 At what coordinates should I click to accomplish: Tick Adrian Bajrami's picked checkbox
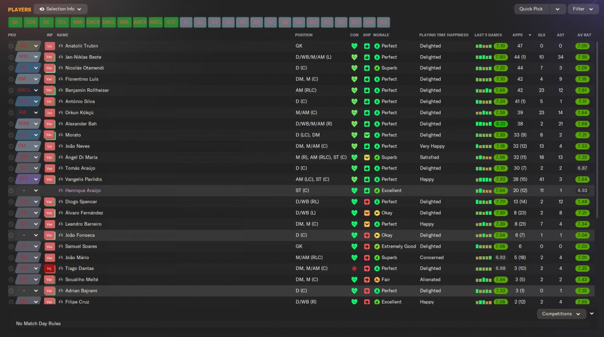point(11,291)
